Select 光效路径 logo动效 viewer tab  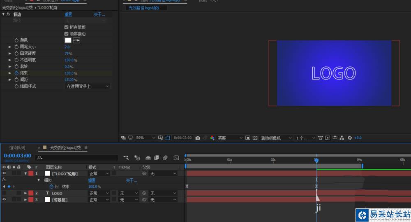[x=144, y=8]
